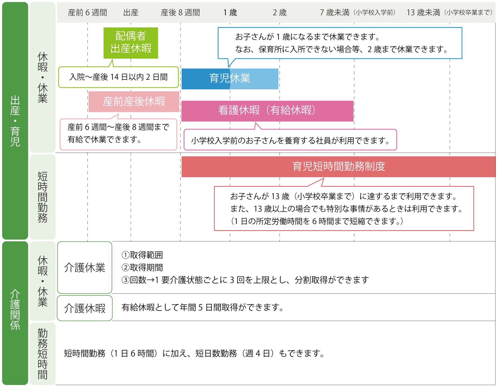The image size is (498, 387).
Task: Click the upper 休暇・休業 section label
Action: pyautogui.click(x=43, y=77)
